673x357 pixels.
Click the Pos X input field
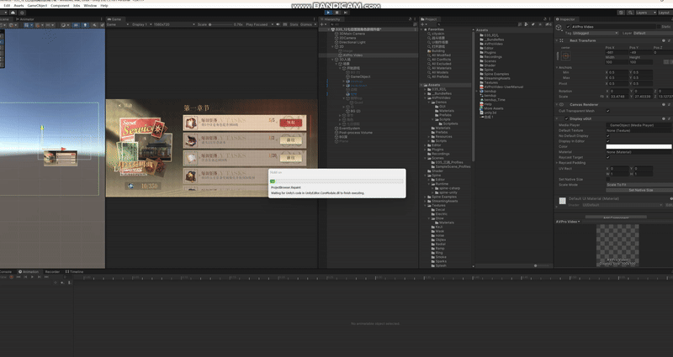coord(617,52)
